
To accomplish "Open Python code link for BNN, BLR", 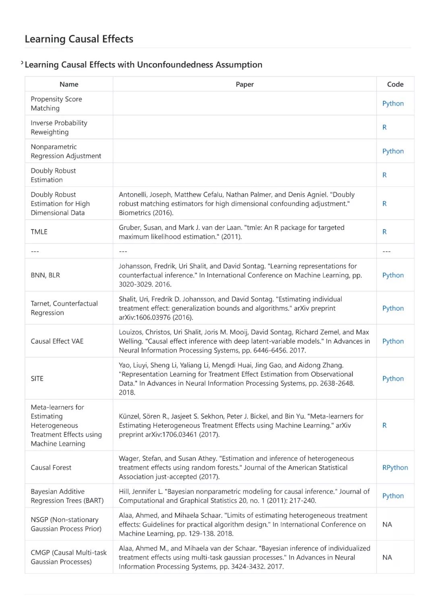I will click(x=393, y=275).
